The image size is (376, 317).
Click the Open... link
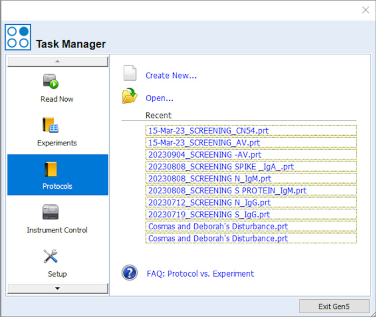(x=159, y=98)
